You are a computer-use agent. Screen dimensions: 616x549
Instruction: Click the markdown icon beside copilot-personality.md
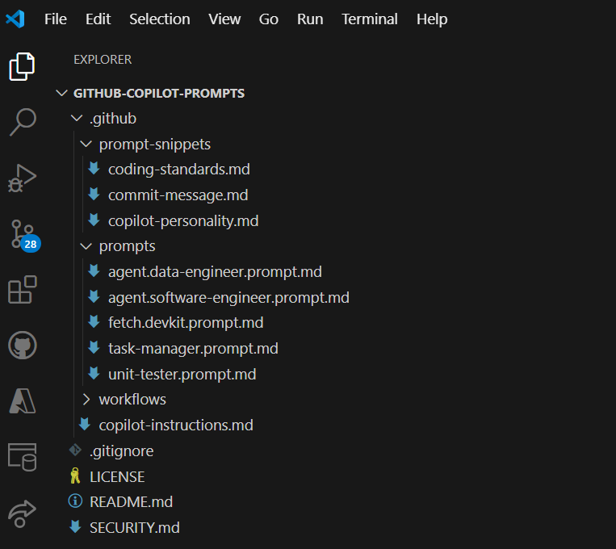pyautogui.click(x=94, y=220)
